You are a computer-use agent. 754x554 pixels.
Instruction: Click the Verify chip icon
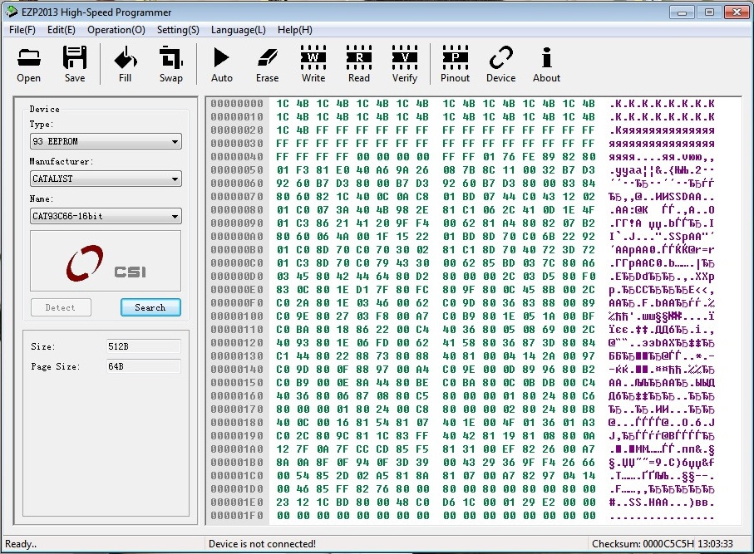(x=405, y=64)
